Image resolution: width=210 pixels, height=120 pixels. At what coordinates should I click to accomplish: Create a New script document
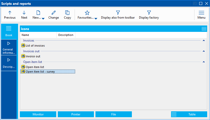click(37, 15)
